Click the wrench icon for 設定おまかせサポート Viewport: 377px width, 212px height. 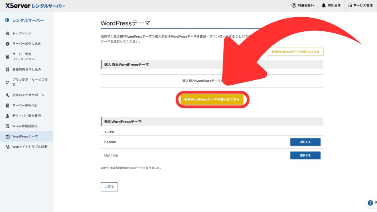click(7, 95)
